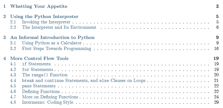Click page number 29 for Coding Style
223x108 pixels.
tap(216, 102)
